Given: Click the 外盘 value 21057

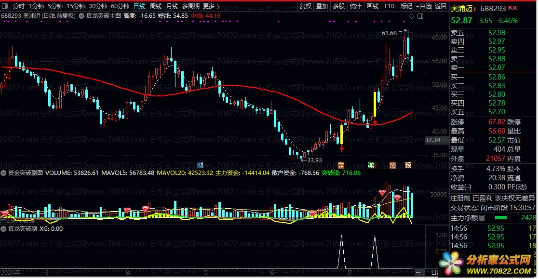Looking at the screenshot, I should [495, 159].
